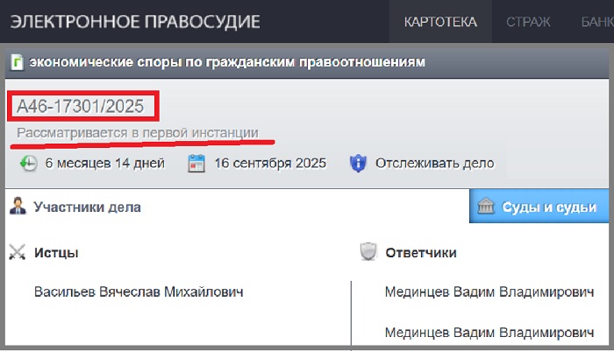Click the crossed swords icon by Истцы

(x=17, y=253)
